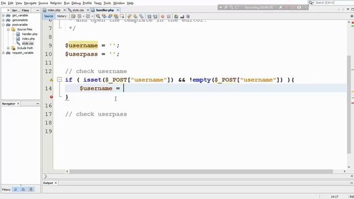354x199 pixels.
Task: Select the History view button
Action: tap(61, 16)
